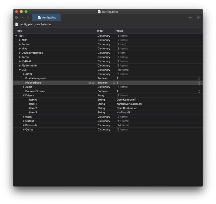Click the (14 items) value of Protocols
Image resolution: width=216 pixels, height=204 pixels.
click(123, 125)
